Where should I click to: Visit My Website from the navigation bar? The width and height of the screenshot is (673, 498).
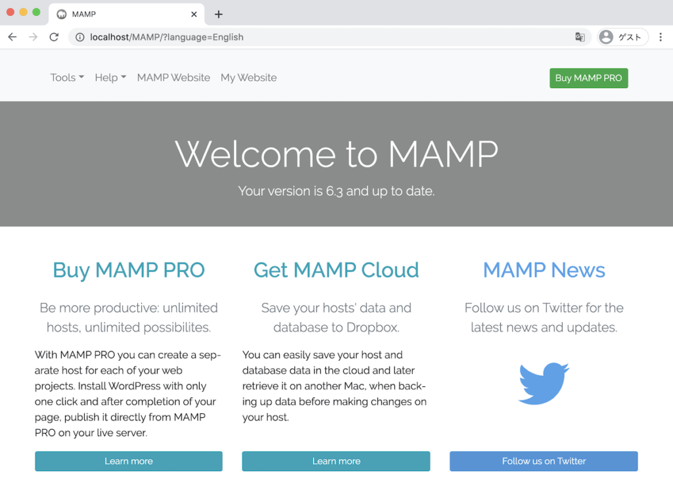point(248,78)
